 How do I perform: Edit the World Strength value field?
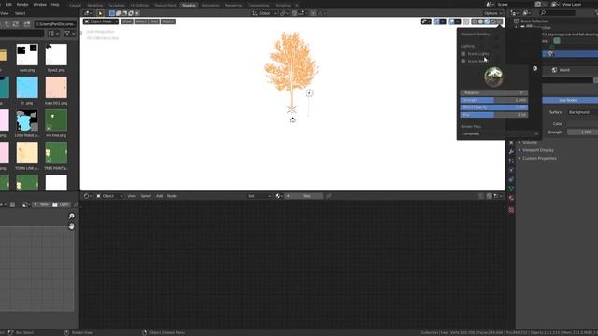(583, 133)
